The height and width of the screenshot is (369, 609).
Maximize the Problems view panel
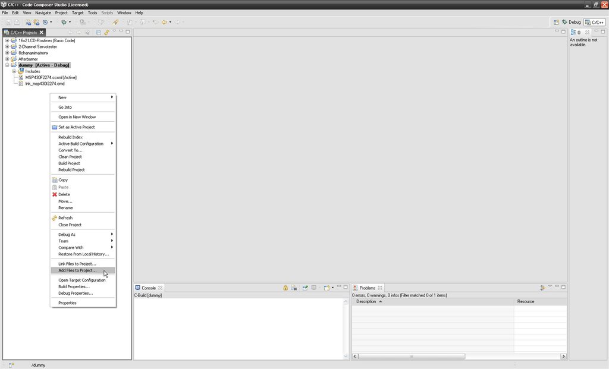[x=564, y=287]
